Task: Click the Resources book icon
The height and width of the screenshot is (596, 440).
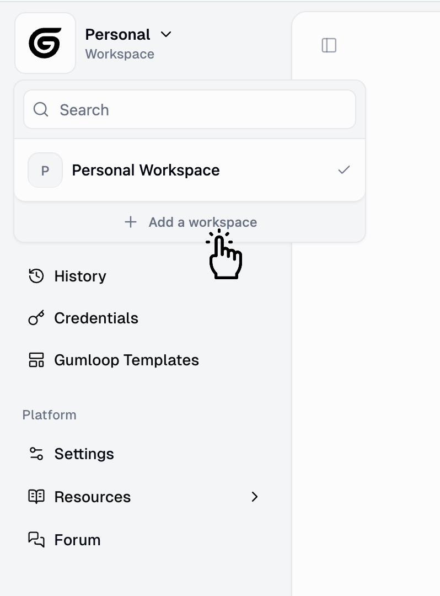Action: coord(36,497)
